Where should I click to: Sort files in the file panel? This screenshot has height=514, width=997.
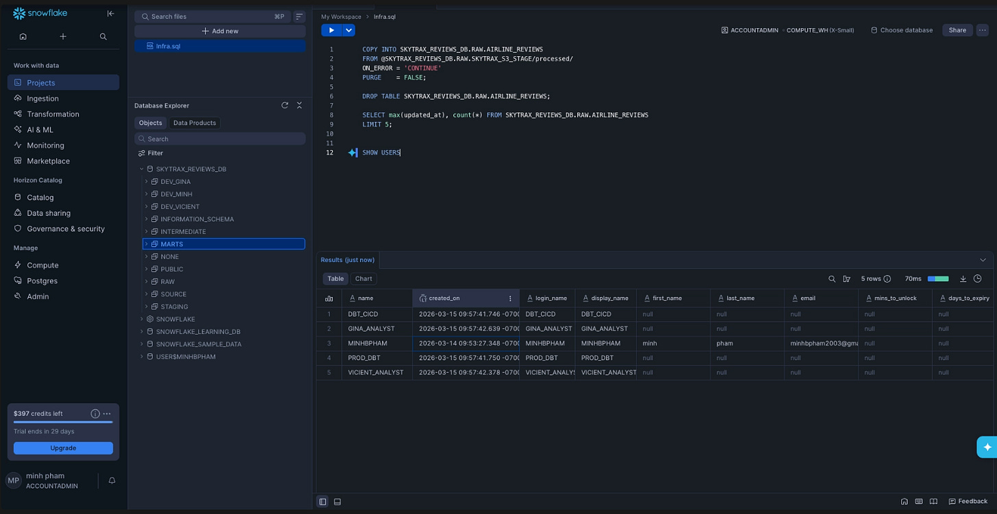299,16
